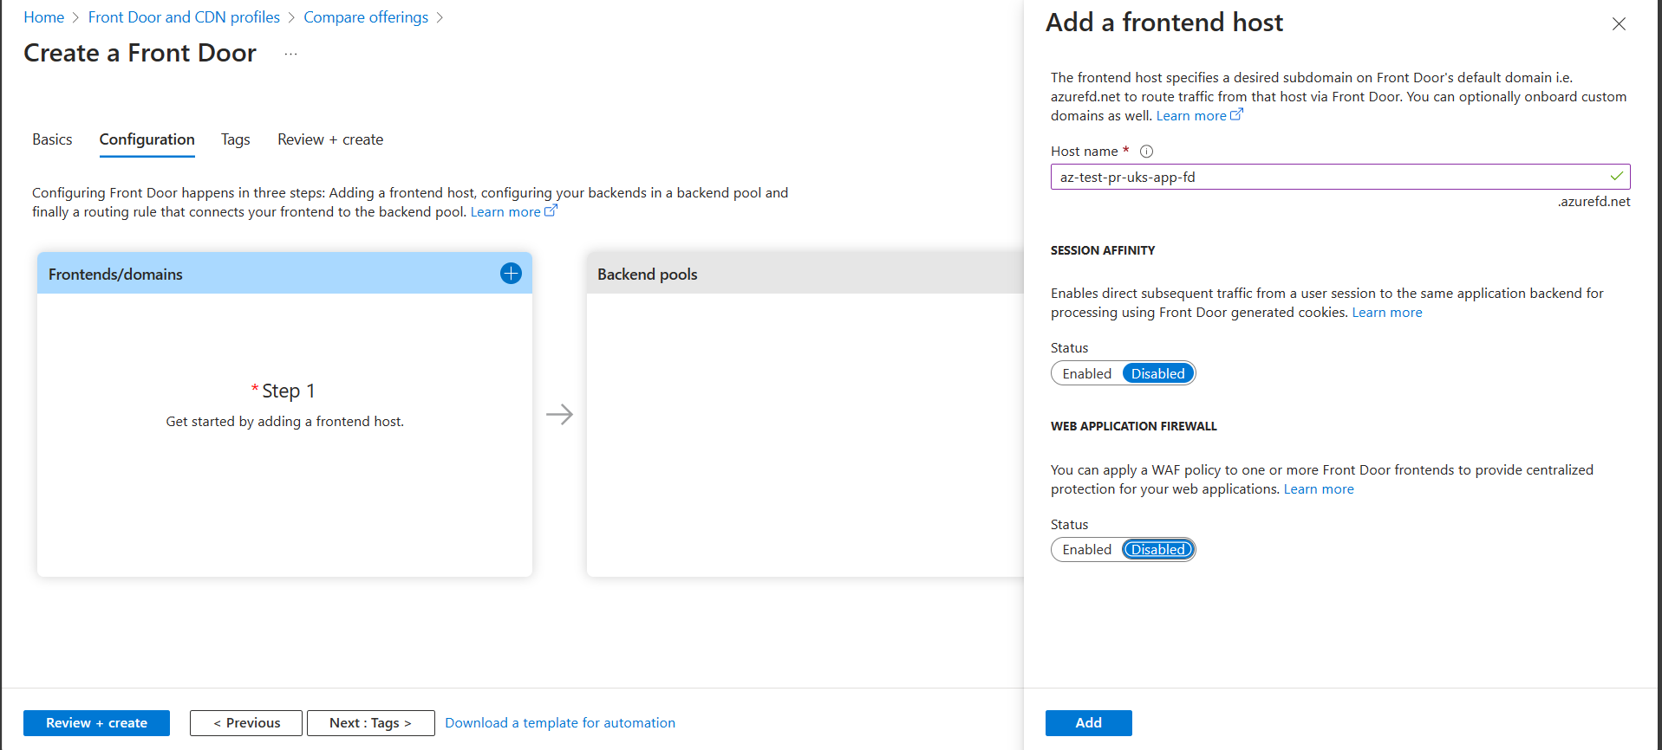Select Disabled for Session Affinity

[x=1157, y=373]
